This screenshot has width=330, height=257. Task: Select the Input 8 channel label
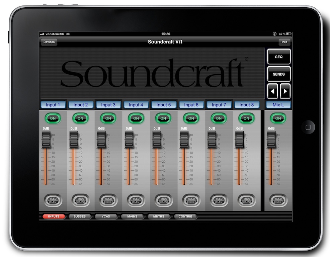pos(247,105)
